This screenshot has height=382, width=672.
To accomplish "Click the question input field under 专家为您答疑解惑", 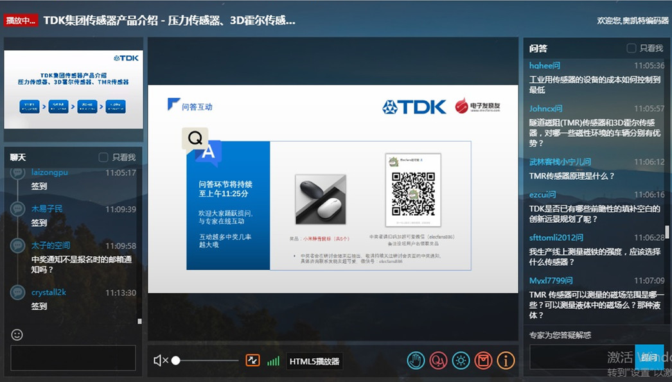I will [x=581, y=357].
